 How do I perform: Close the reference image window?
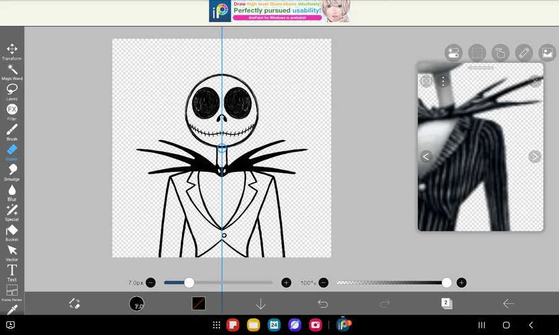pyautogui.click(x=535, y=81)
